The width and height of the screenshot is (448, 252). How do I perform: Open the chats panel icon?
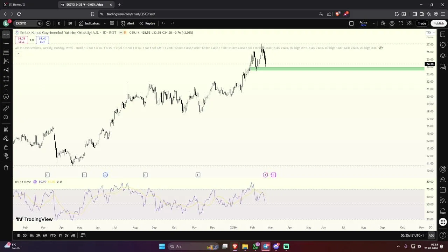[x=443, y=66]
